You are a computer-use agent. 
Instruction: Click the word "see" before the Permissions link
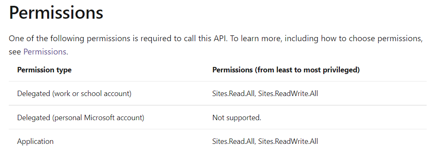click(15, 52)
